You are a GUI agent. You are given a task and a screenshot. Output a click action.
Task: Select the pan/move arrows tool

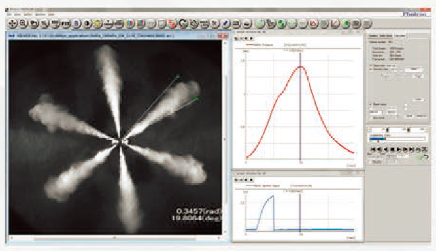(x=12, y=24)
